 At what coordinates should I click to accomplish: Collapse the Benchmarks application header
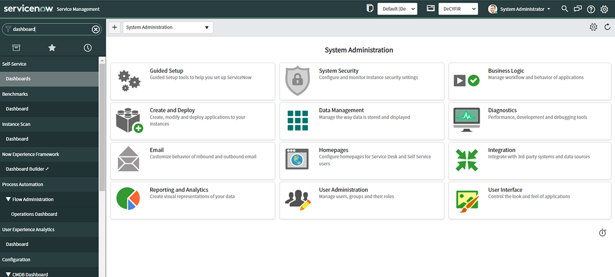click(49, 94)
